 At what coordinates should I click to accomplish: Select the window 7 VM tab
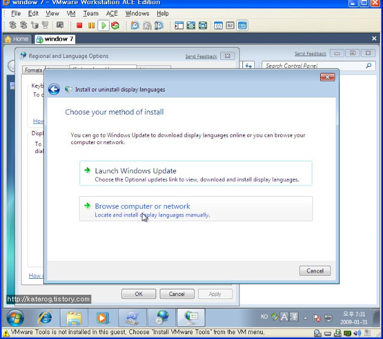(x=54, y=39)
